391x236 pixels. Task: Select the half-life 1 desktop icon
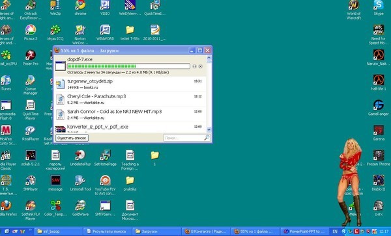coord(378,83)
